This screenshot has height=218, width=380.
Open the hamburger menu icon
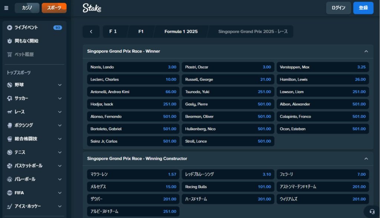click(6, 8)
